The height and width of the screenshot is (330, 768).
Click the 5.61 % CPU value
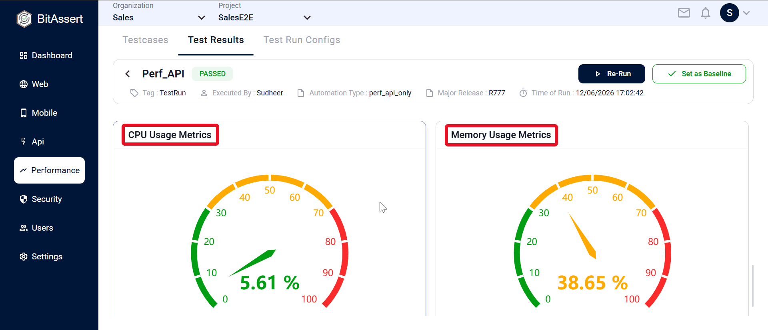(270, 283)
